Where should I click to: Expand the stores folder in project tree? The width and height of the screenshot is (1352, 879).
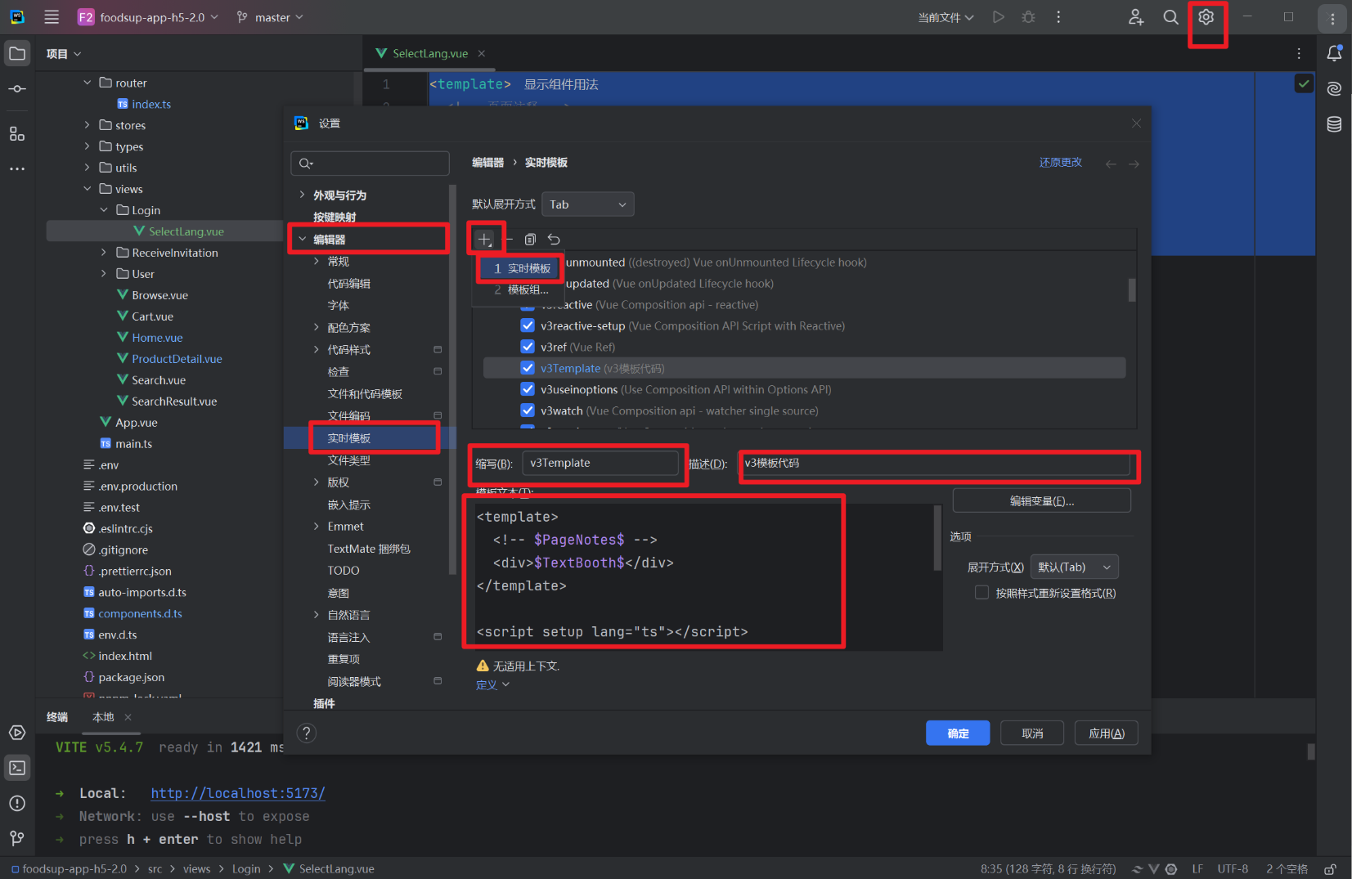pos(88,125)
